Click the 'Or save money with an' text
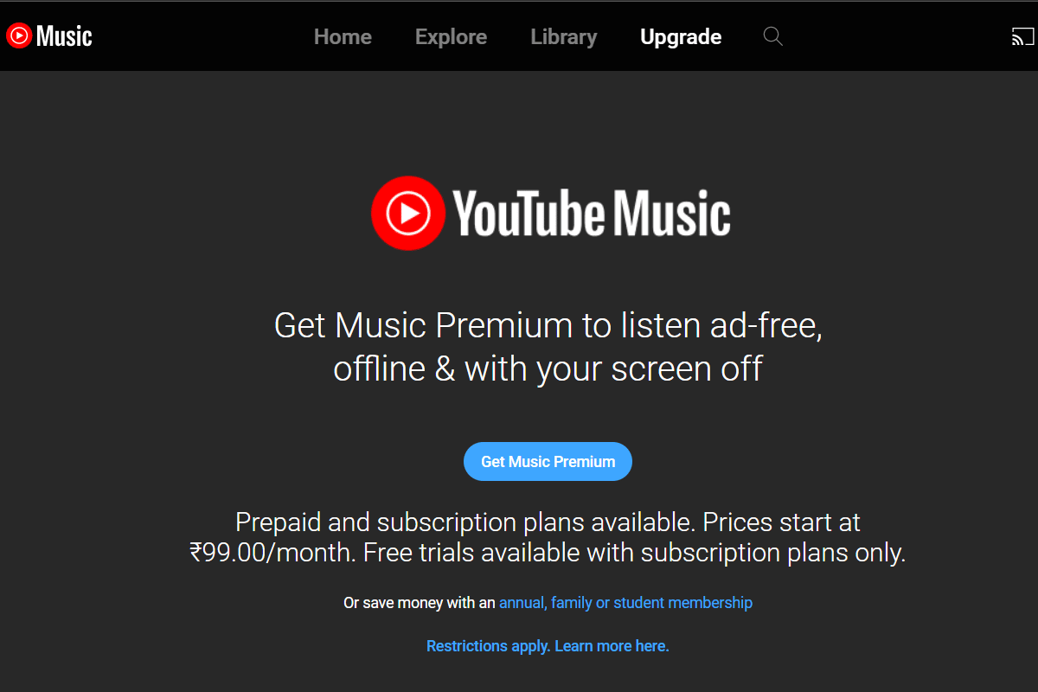 (x=420, y=603)
